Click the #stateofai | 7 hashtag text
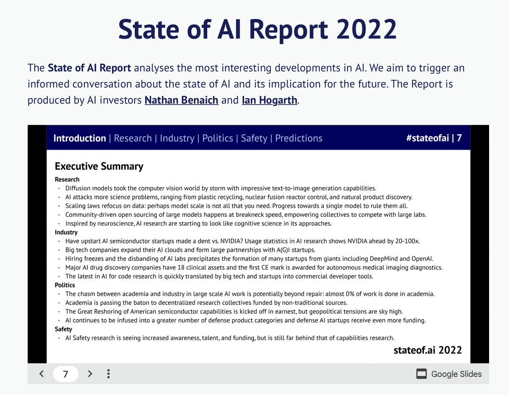509x395 pixels. click(x=433, y=138)
